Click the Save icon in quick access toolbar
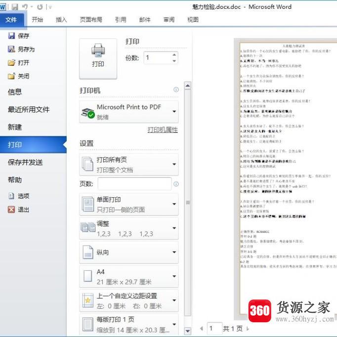 [15, 7]
